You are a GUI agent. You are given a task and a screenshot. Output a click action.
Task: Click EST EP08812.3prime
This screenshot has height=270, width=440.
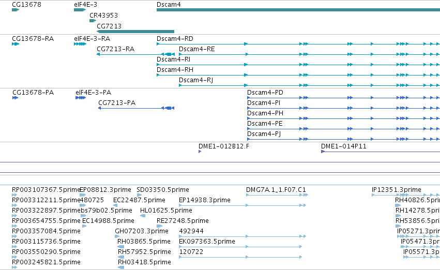click(x=105, y=190)
